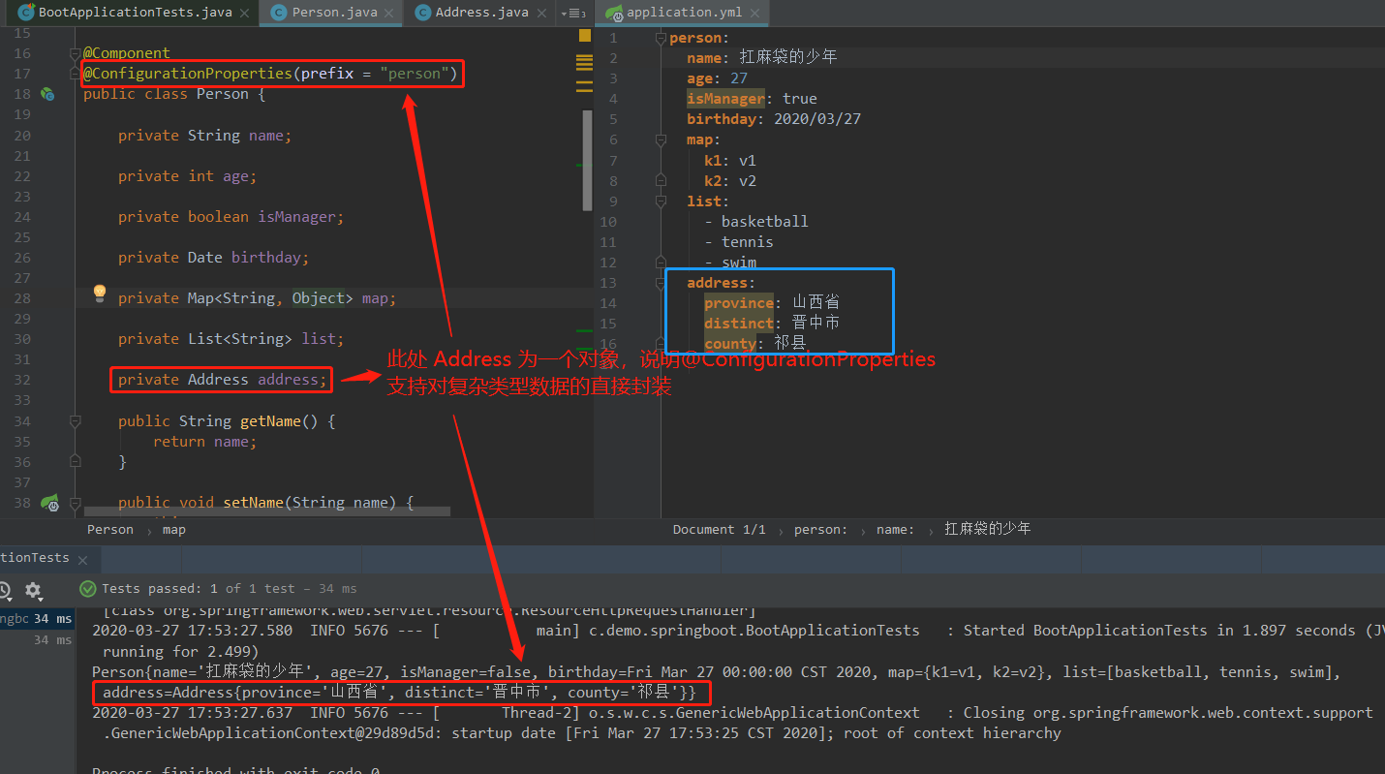Close the BootApplicationTests run tab

[x=83, y=560]
